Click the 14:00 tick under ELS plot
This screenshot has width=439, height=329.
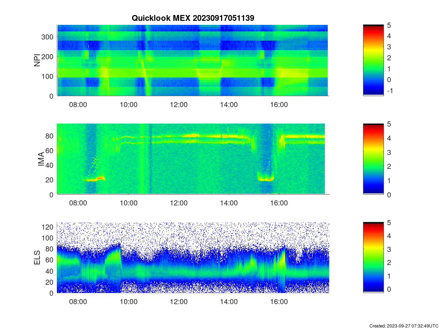[x=229, y=302]
